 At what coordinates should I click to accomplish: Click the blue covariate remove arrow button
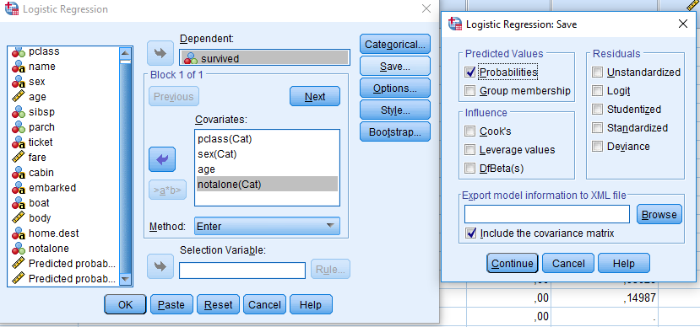click(161, 159)
